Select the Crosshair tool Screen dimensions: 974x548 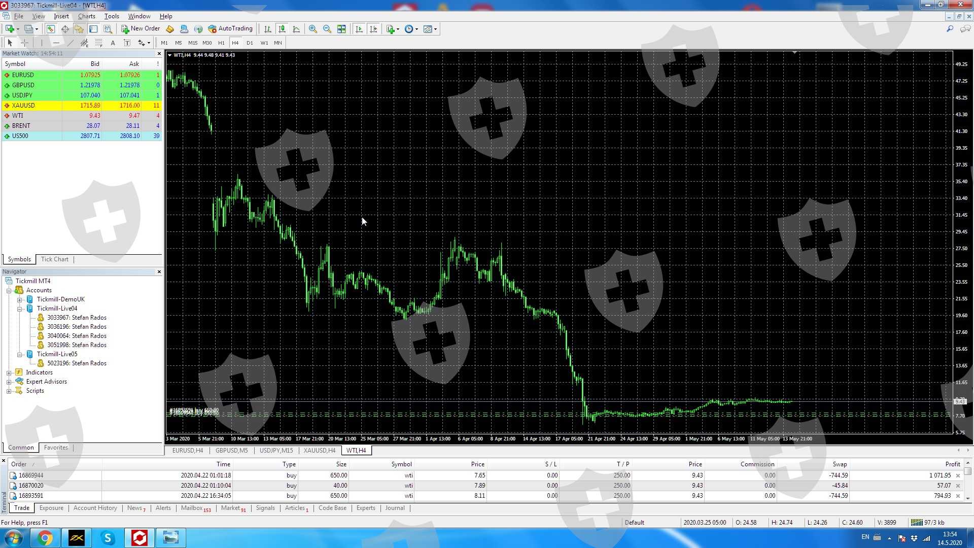[x=24, y=43]
